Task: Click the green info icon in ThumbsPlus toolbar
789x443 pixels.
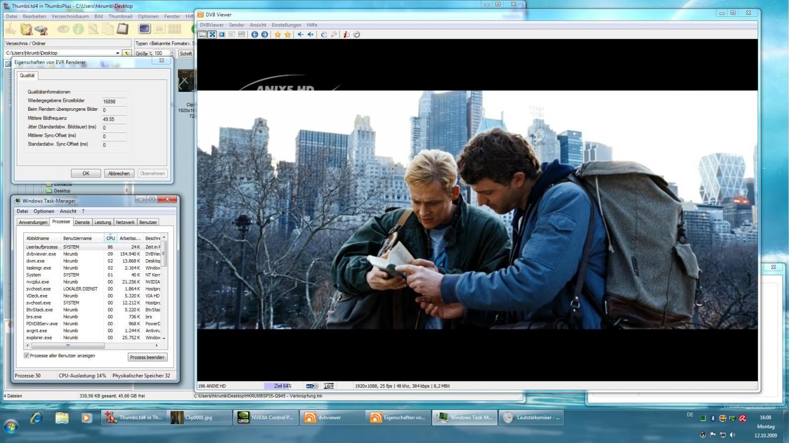Action: (x=78, y=29)
